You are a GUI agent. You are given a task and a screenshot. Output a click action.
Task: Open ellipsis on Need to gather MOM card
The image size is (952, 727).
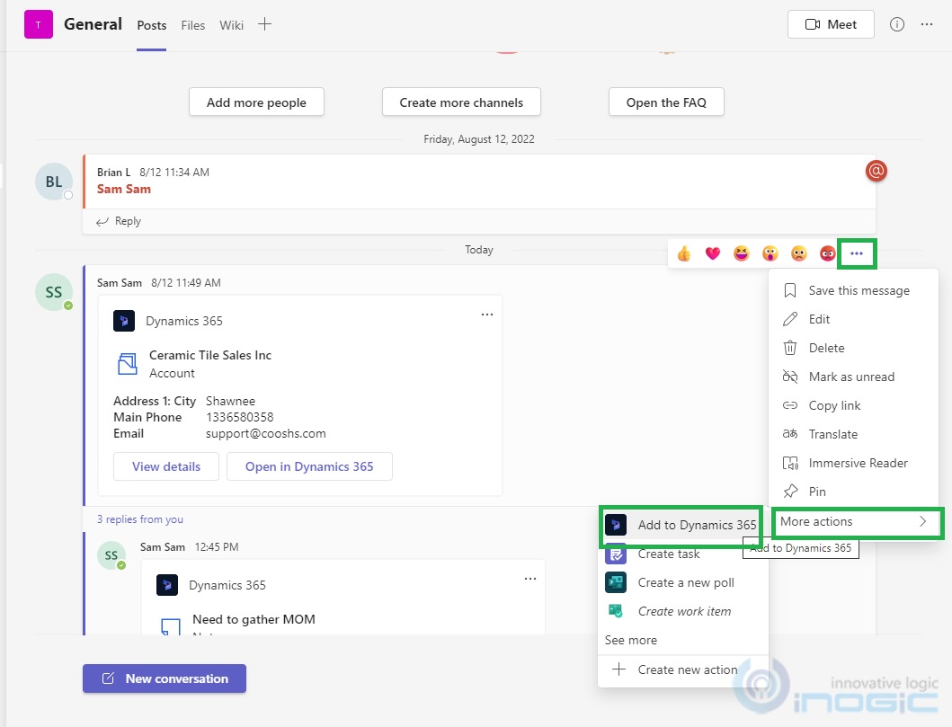point(530,579)
